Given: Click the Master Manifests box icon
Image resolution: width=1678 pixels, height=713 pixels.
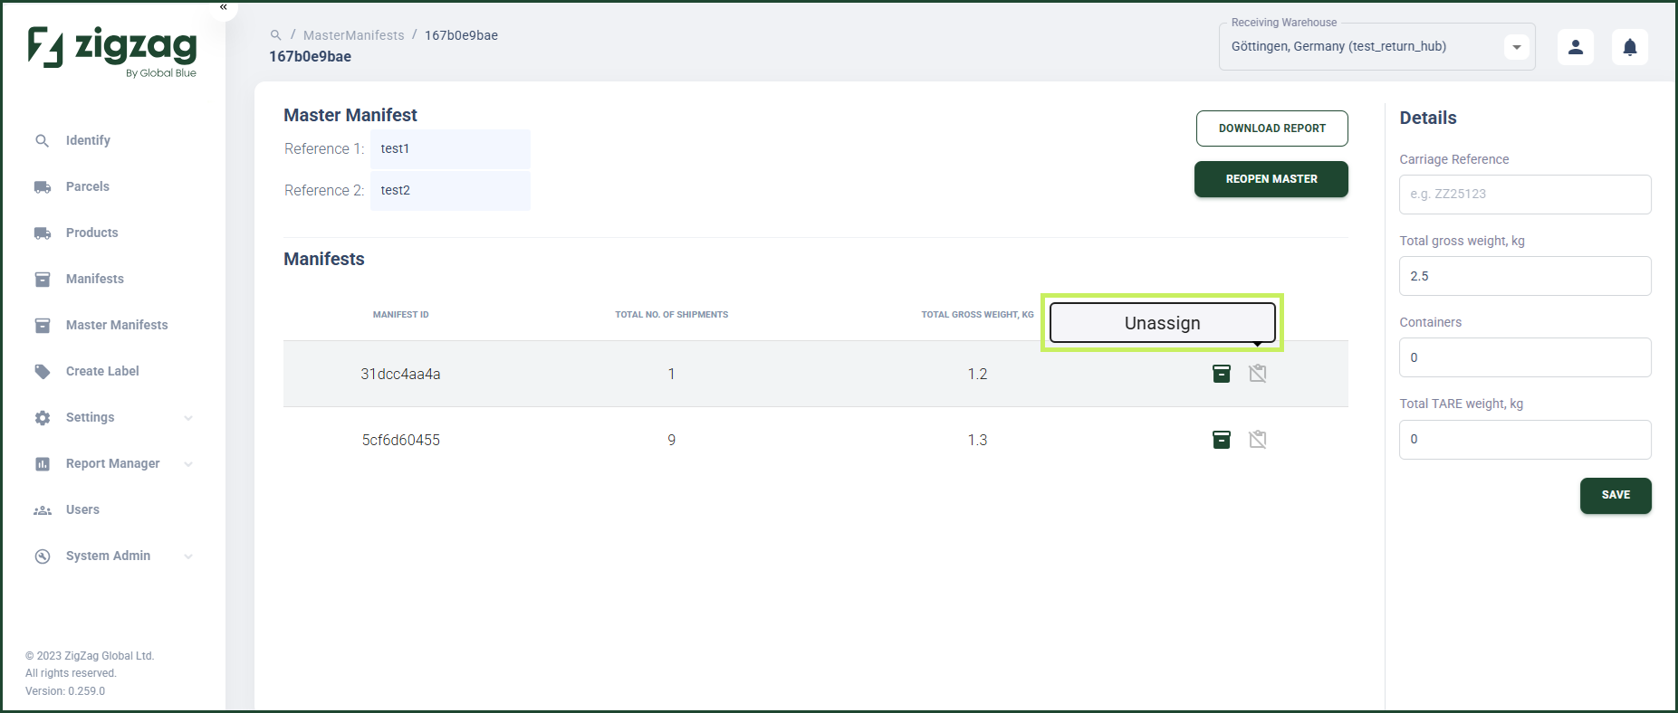Looking at the screenshot, I should pyautogui.click(x=43, y=326).
